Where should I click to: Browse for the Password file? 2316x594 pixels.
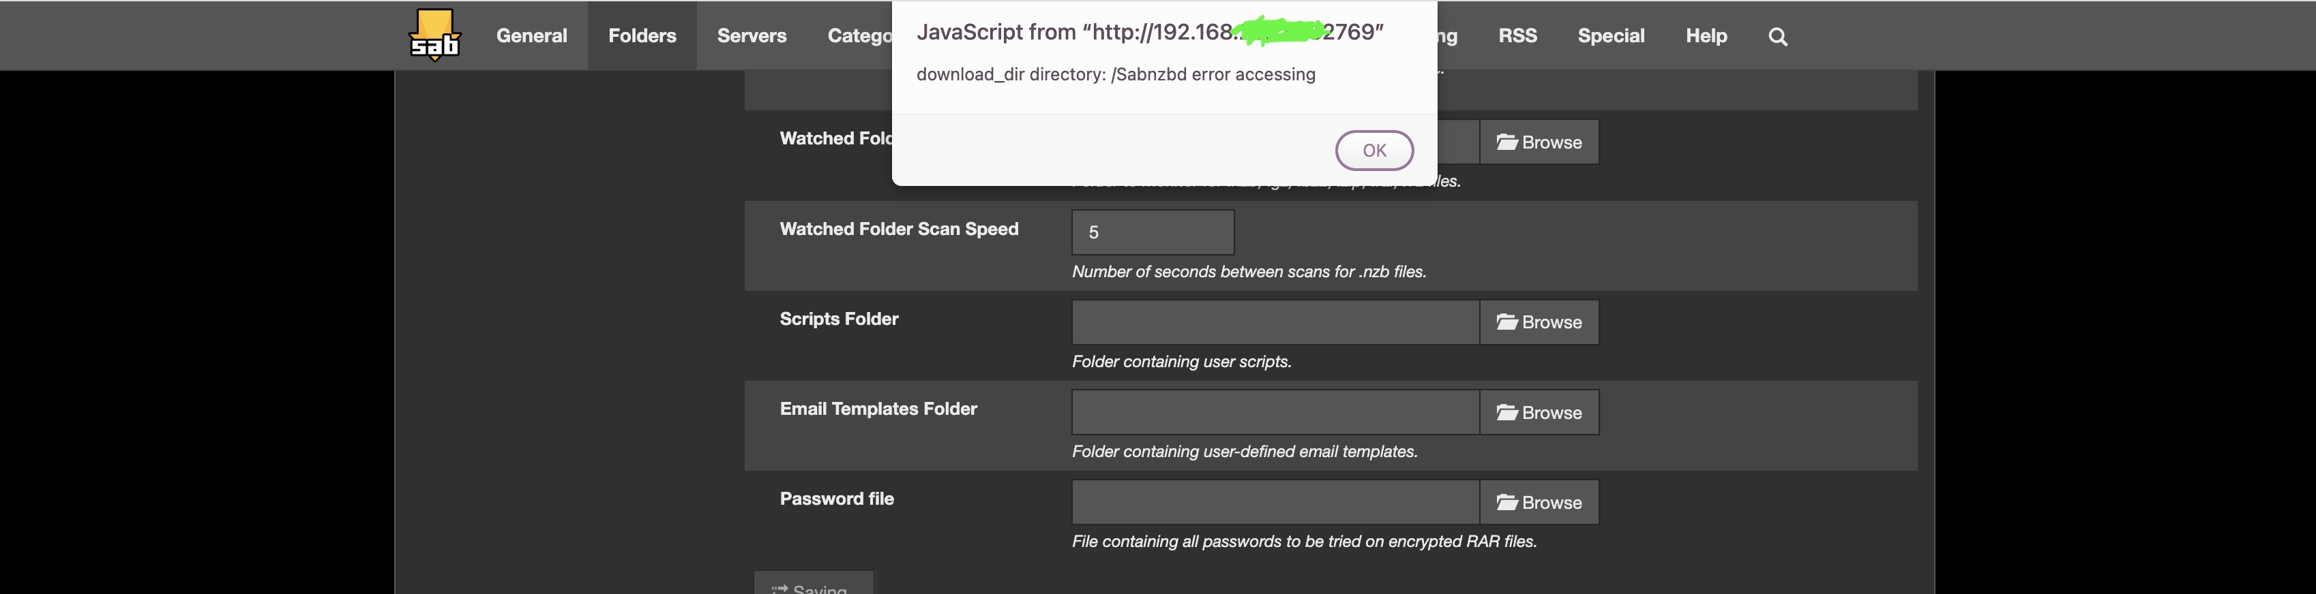[1539, 502]
